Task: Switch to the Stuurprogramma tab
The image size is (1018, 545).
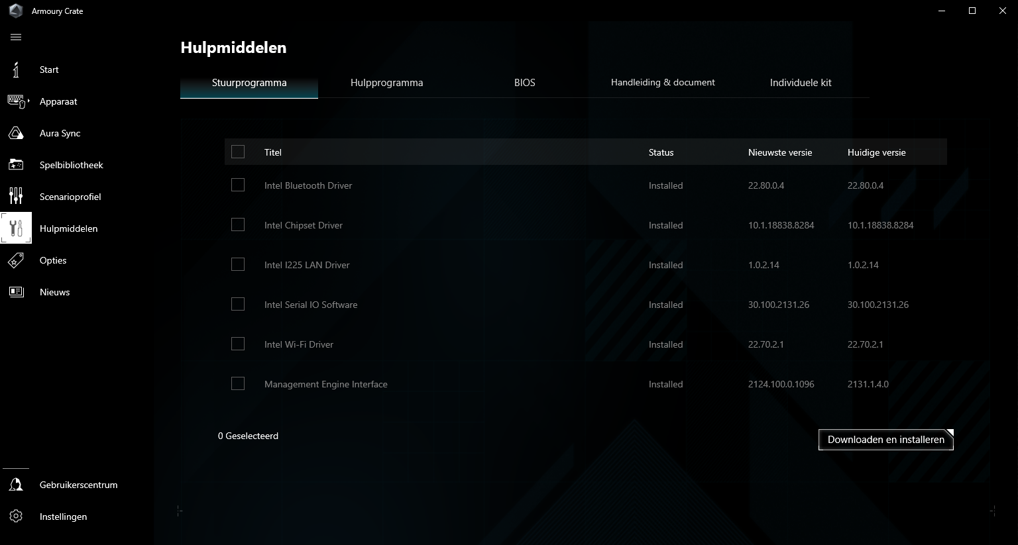Action: [x=249, y=83]
